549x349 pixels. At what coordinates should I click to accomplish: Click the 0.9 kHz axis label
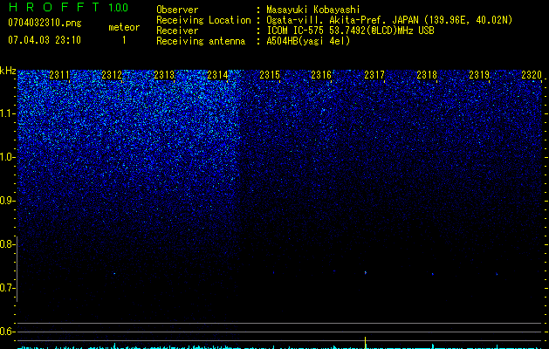8,201
